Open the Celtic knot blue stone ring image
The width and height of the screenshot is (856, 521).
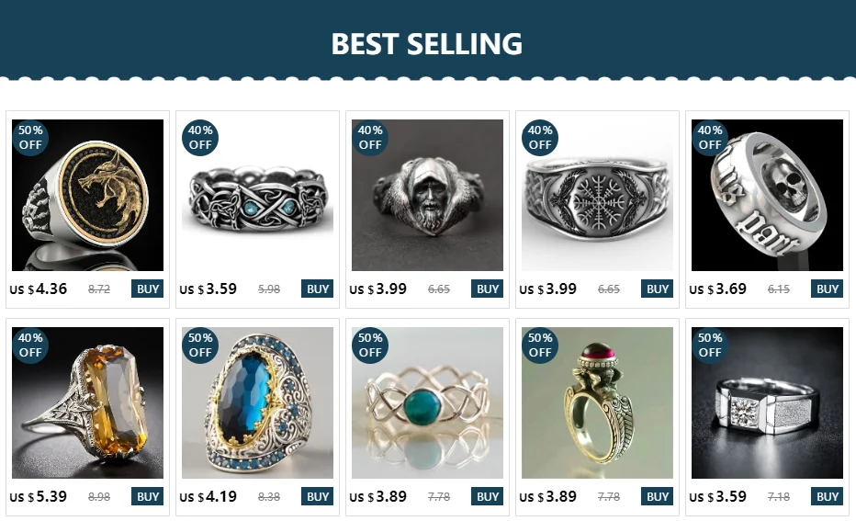coord(257,195)
